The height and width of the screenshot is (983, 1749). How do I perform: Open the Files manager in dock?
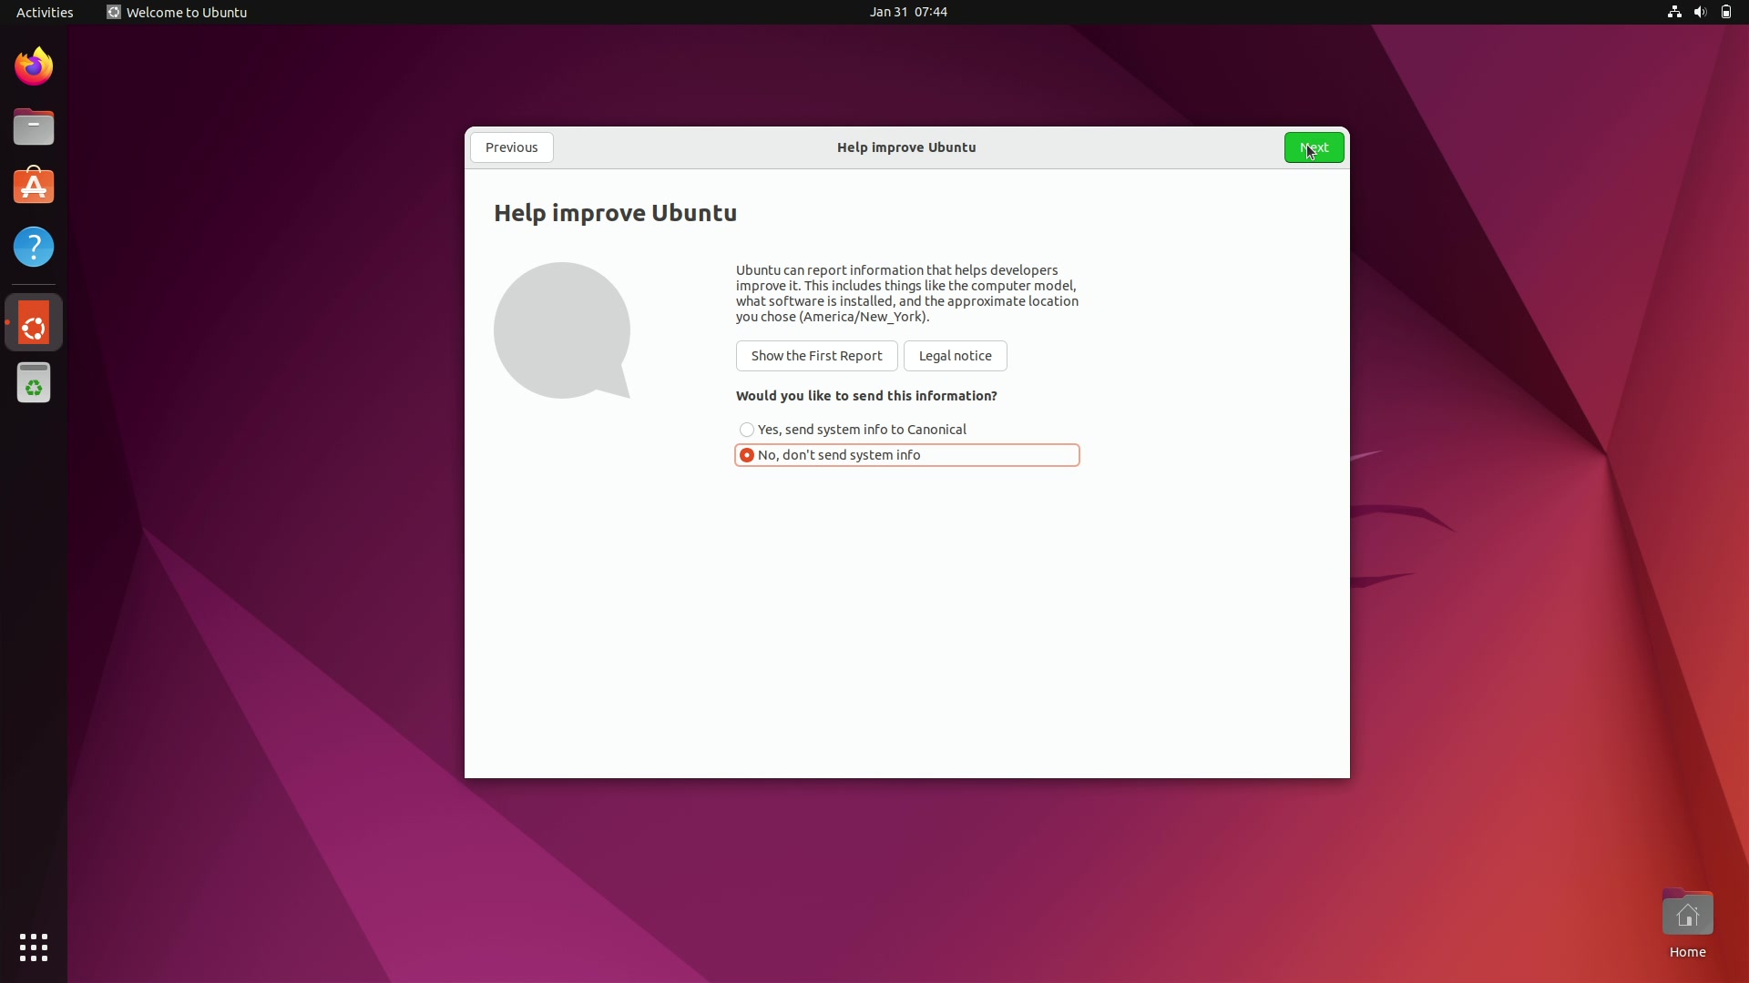click(x=34, y=127)
